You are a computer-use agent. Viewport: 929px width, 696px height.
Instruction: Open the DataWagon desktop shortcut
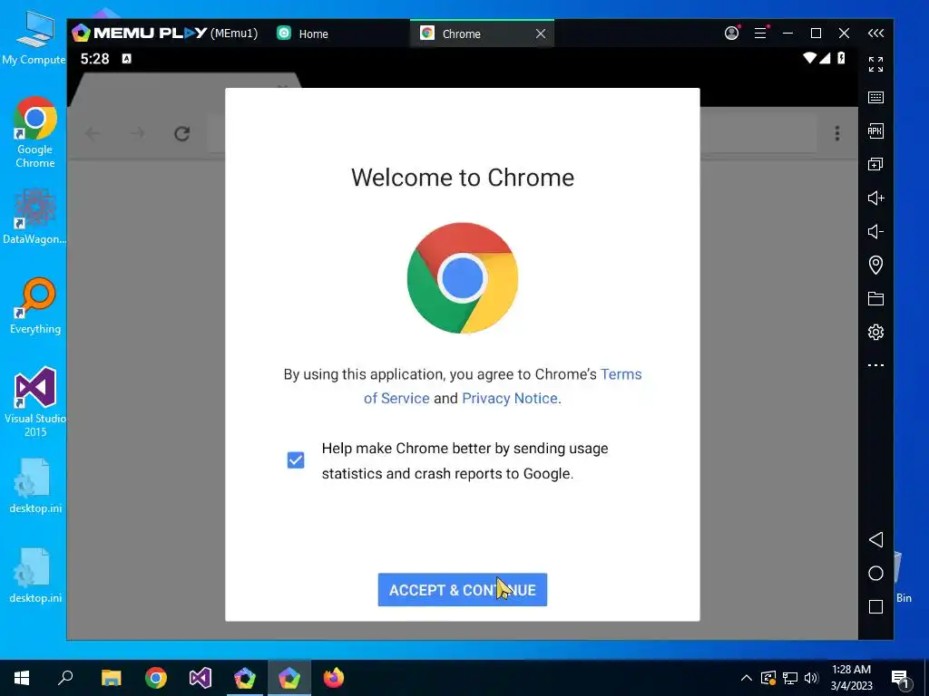tap(35, 216)
